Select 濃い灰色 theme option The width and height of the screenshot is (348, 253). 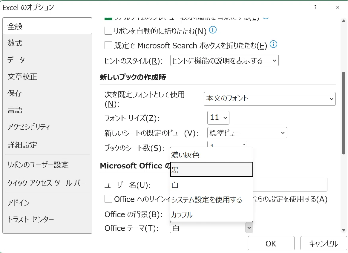(211, 155)
